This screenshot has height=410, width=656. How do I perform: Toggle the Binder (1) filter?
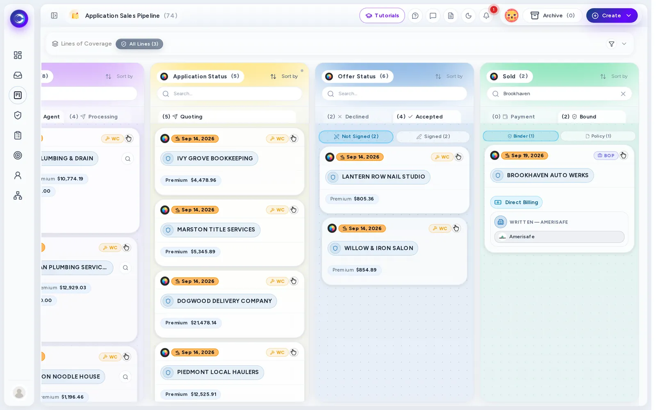pyautogui.click(x=521, y=136)
